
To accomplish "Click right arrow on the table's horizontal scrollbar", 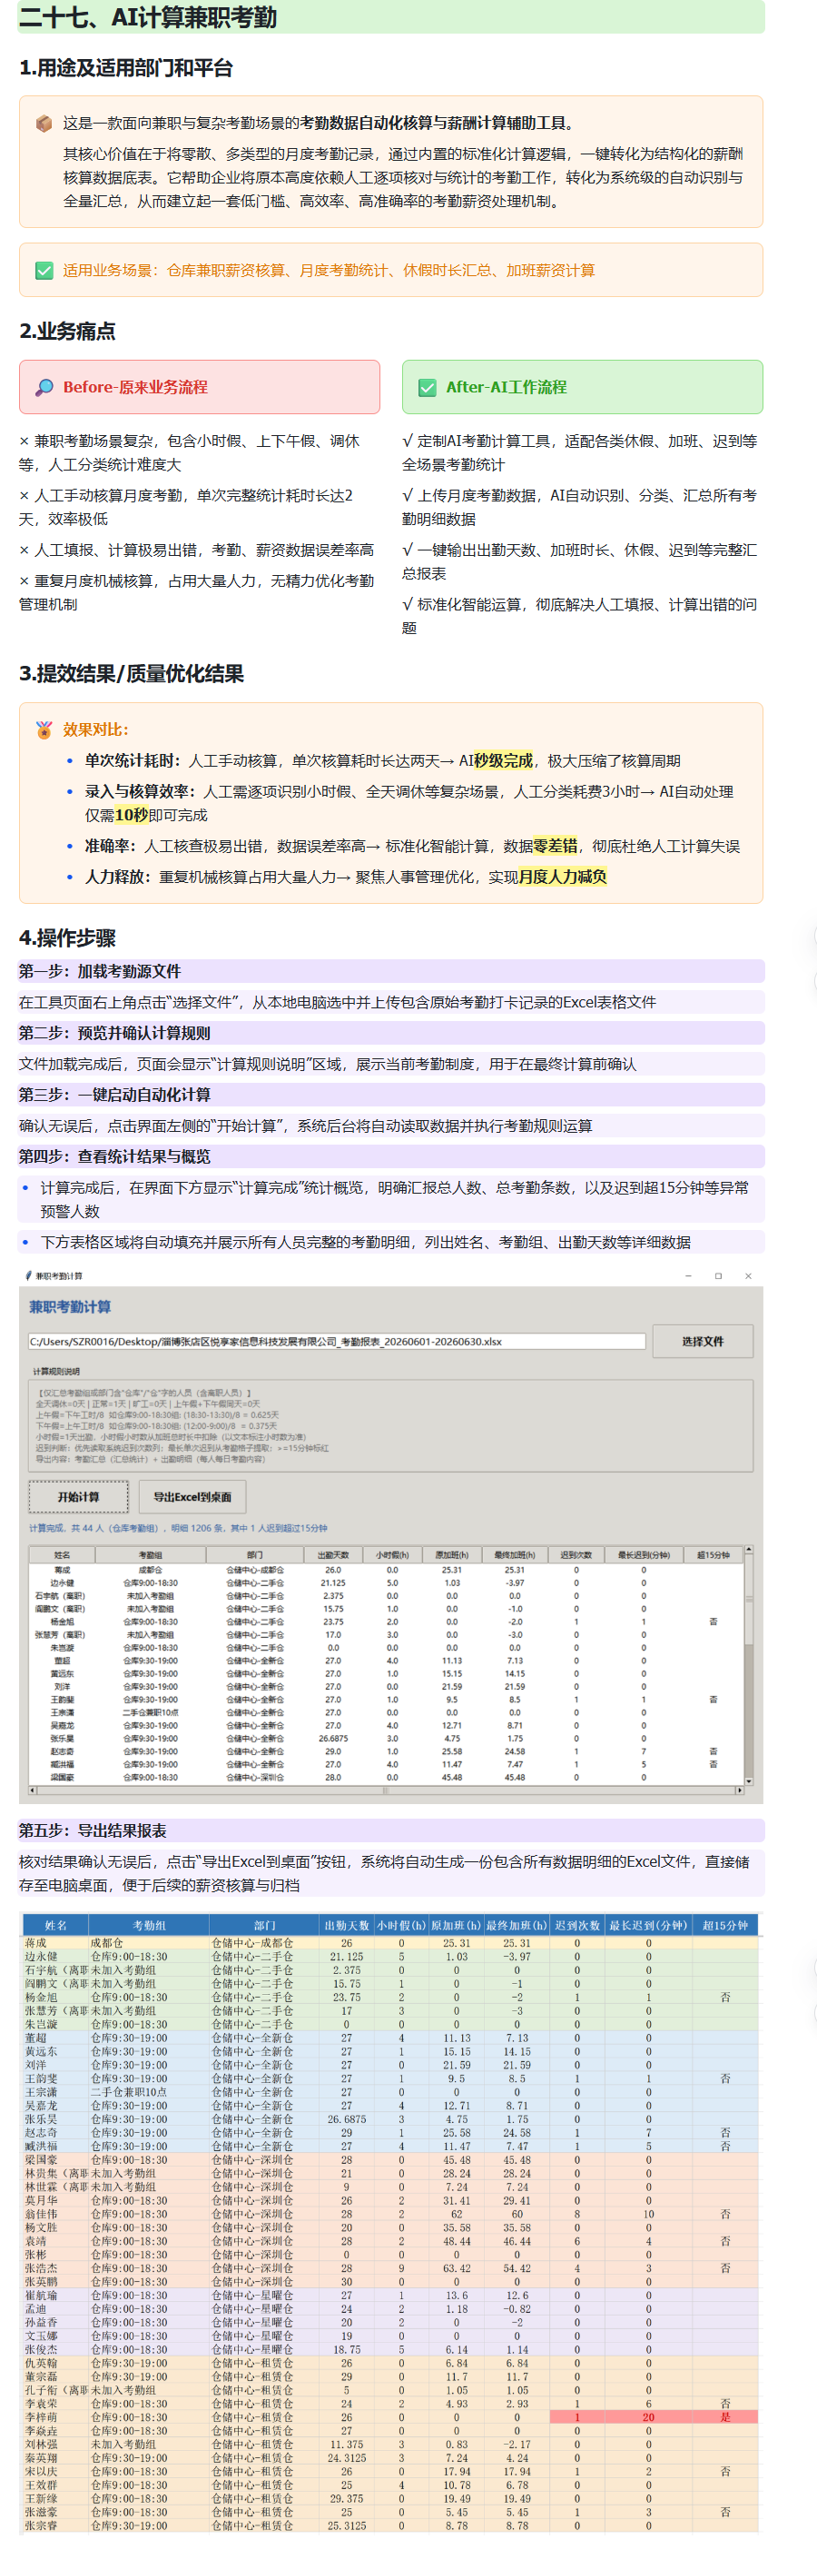I will coord(738,1790).
